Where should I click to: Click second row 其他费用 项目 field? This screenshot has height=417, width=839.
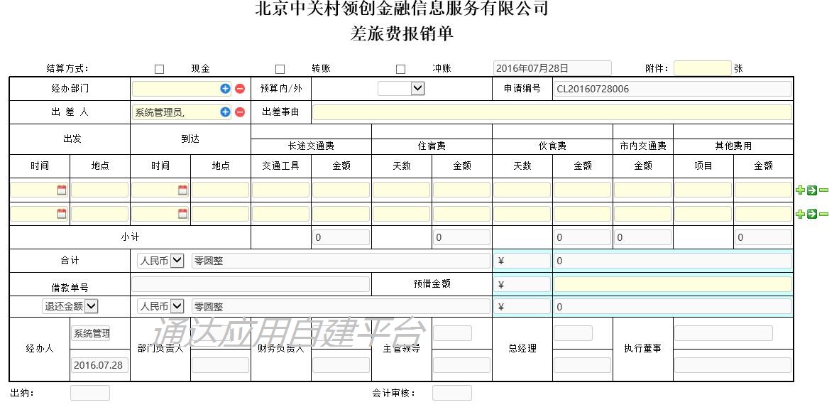tap(703, 214)
